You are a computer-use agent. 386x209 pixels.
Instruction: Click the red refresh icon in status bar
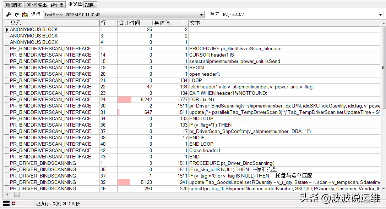tap(13, 203)
